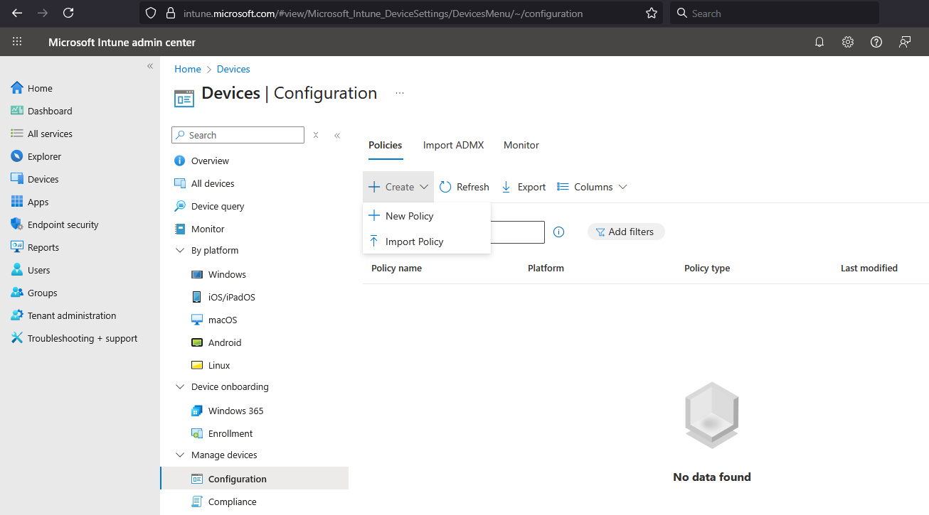Sort by Last modified column header
The width and height of the screenshot is (929, 515).
pyautogui.click(x=869, y=269)
